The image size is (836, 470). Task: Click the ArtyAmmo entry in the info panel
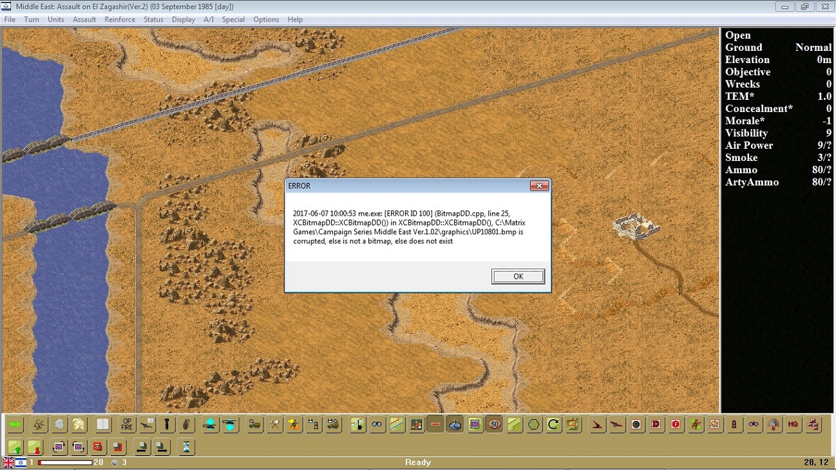tap(778, 182)
